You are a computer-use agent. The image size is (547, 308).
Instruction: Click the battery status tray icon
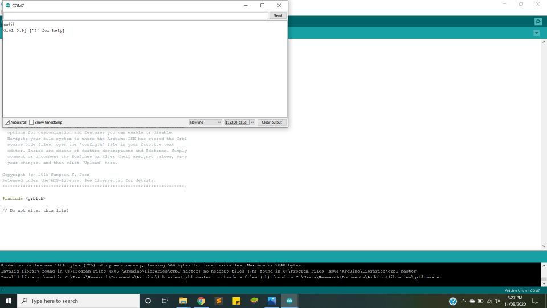481,301
